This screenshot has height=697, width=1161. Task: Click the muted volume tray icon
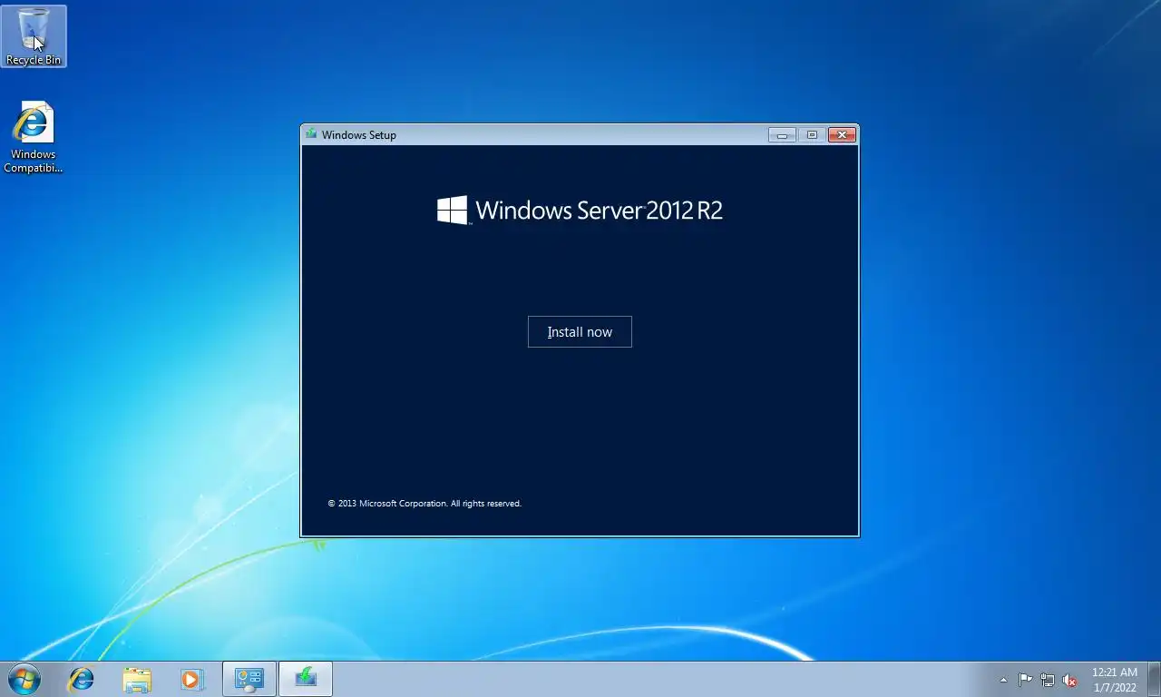pos(1069,680)
